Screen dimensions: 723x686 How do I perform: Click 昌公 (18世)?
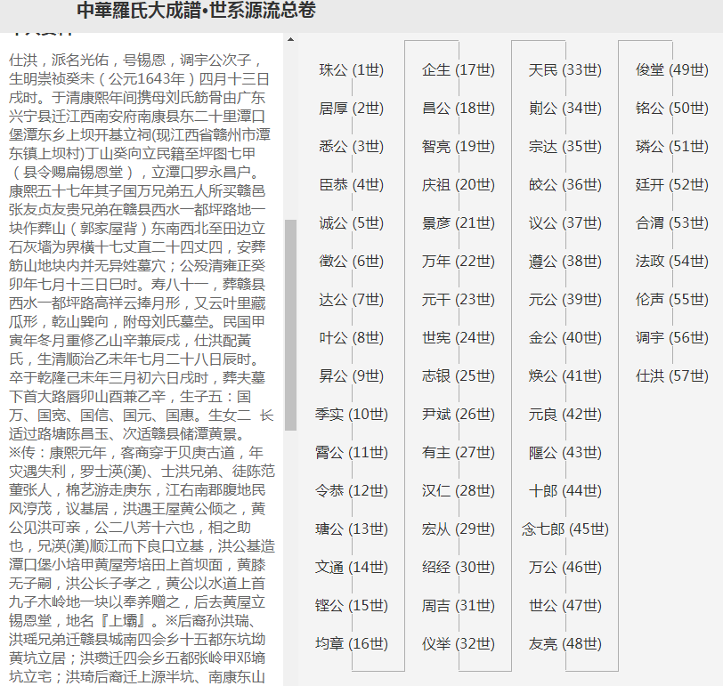click(x=459, y=109)
